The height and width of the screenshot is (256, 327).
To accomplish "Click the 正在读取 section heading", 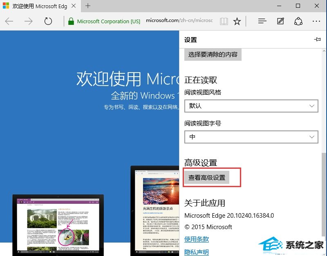I will (201, 80).
